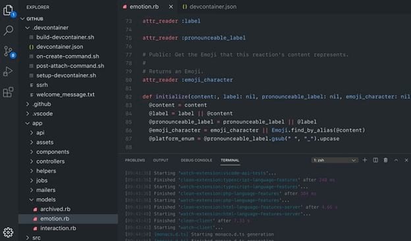Open build-devcontainer.sh in the explorer

tap(65, 37)
